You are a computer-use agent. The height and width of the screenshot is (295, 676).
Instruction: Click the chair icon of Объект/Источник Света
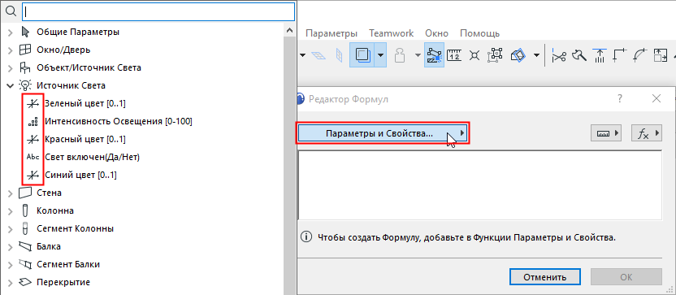pos(26,67)
